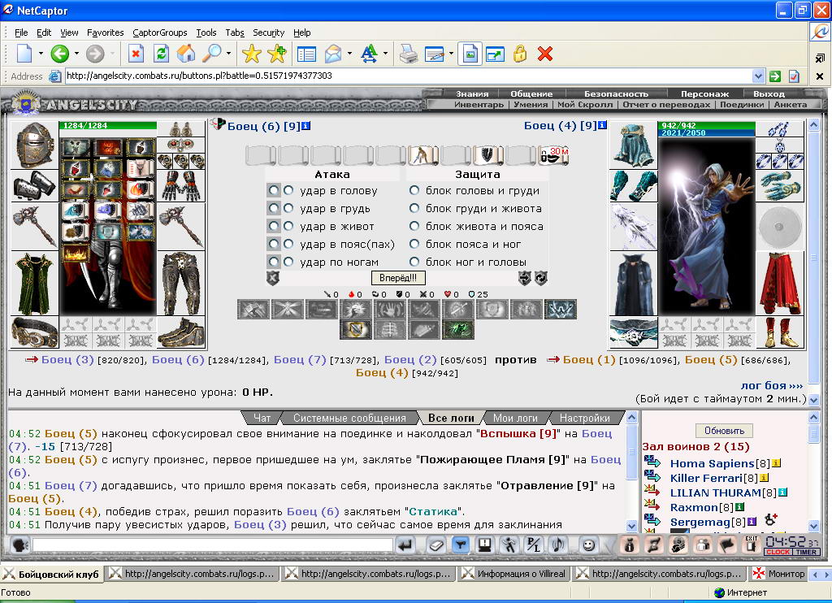
Task: Click player name Killer Ferrari in the list
Action: [706, 478]
